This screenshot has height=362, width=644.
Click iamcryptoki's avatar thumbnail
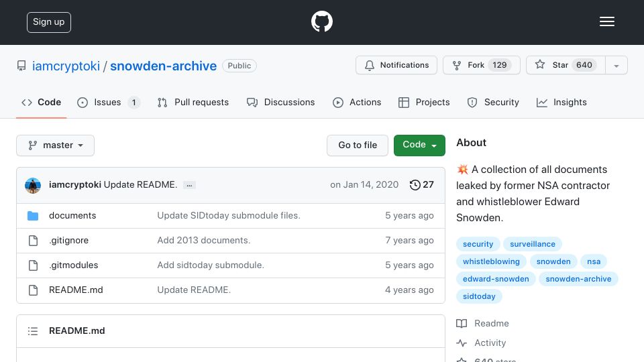pos(33,186)
